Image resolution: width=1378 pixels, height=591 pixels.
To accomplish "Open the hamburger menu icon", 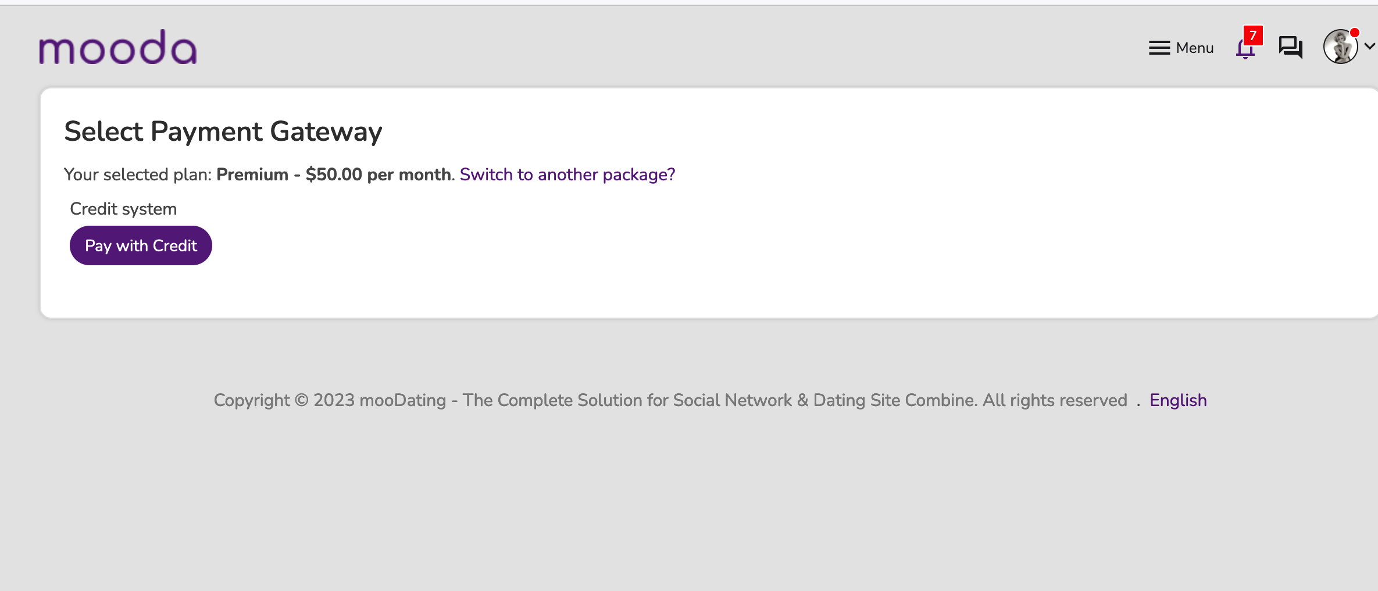I will [1159, 48].
